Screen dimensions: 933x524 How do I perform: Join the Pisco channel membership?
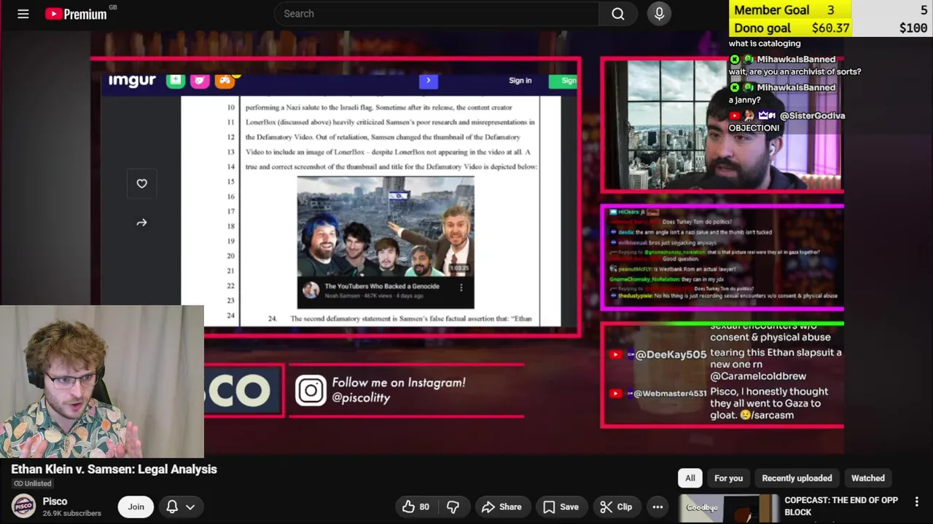tap(136, 507)
